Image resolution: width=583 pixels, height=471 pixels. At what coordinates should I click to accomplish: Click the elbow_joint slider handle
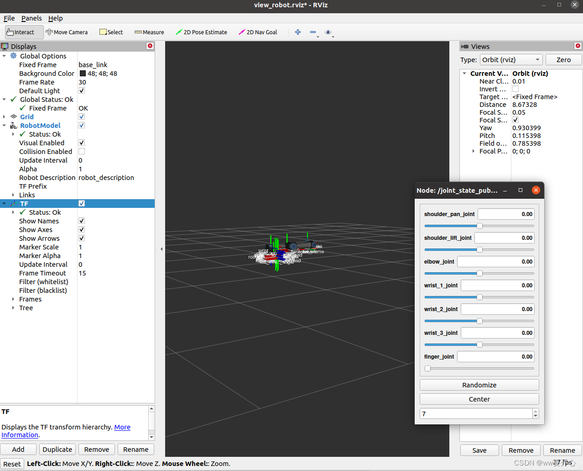point(479,273)
